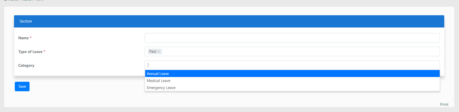Select the Paid tag chip text
Image resolution: width=459 pixels, height=112 pixels.
153,51
